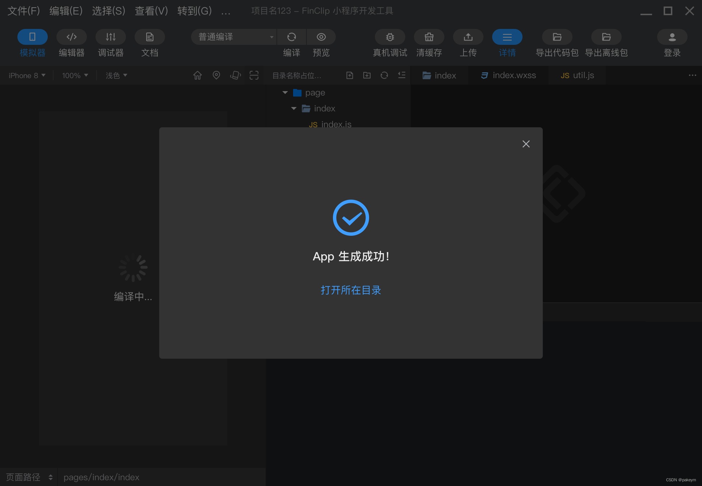This screenshot has height=486, width=702.
Task: Click the 真机调试 bug icon
Action: click(390, 37)
